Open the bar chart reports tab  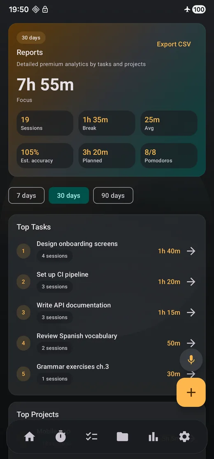(x=153, y=437)
